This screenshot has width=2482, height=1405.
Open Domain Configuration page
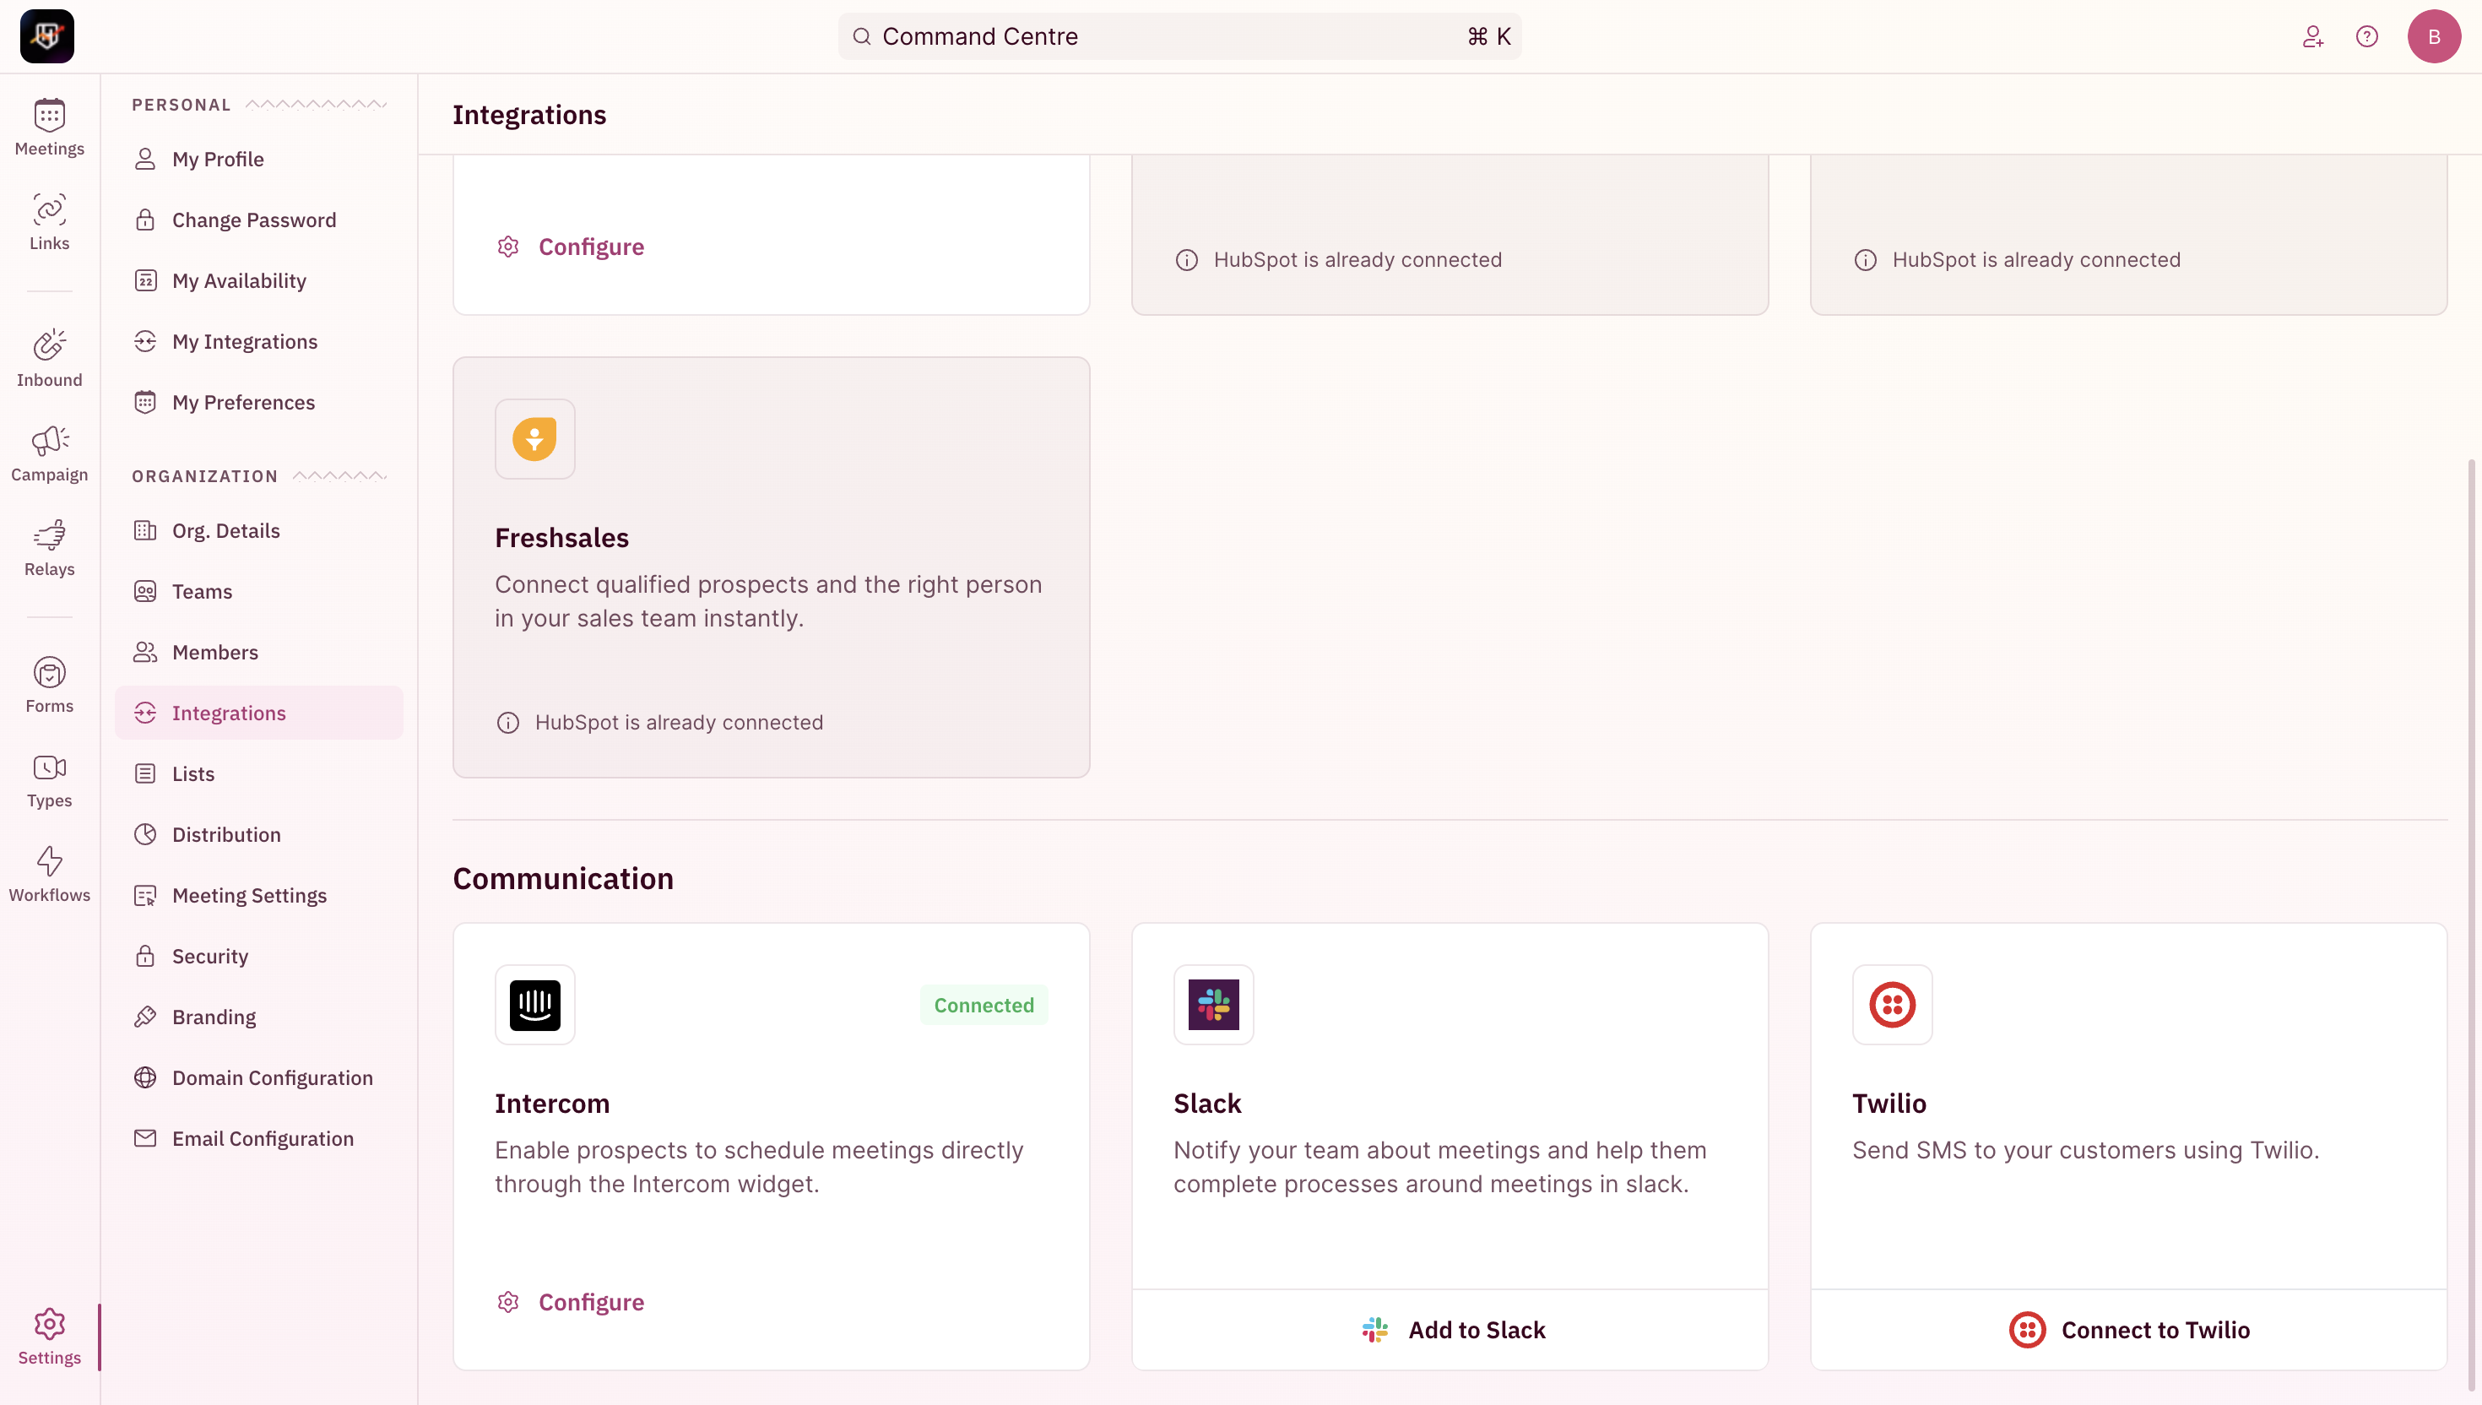point(258,1078)
